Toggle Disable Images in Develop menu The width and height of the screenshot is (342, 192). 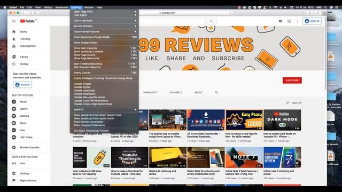pyautogui.click(x=104, y=84)
